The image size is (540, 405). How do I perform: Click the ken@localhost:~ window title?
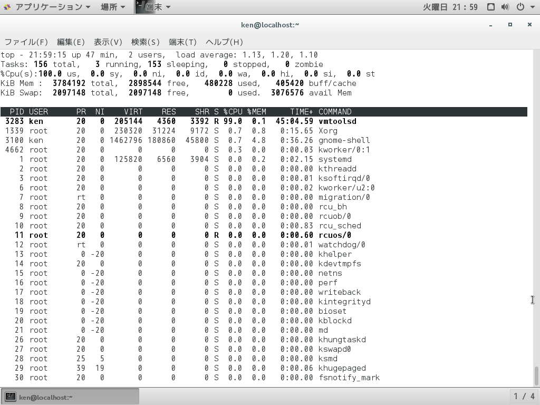[270, 25]
